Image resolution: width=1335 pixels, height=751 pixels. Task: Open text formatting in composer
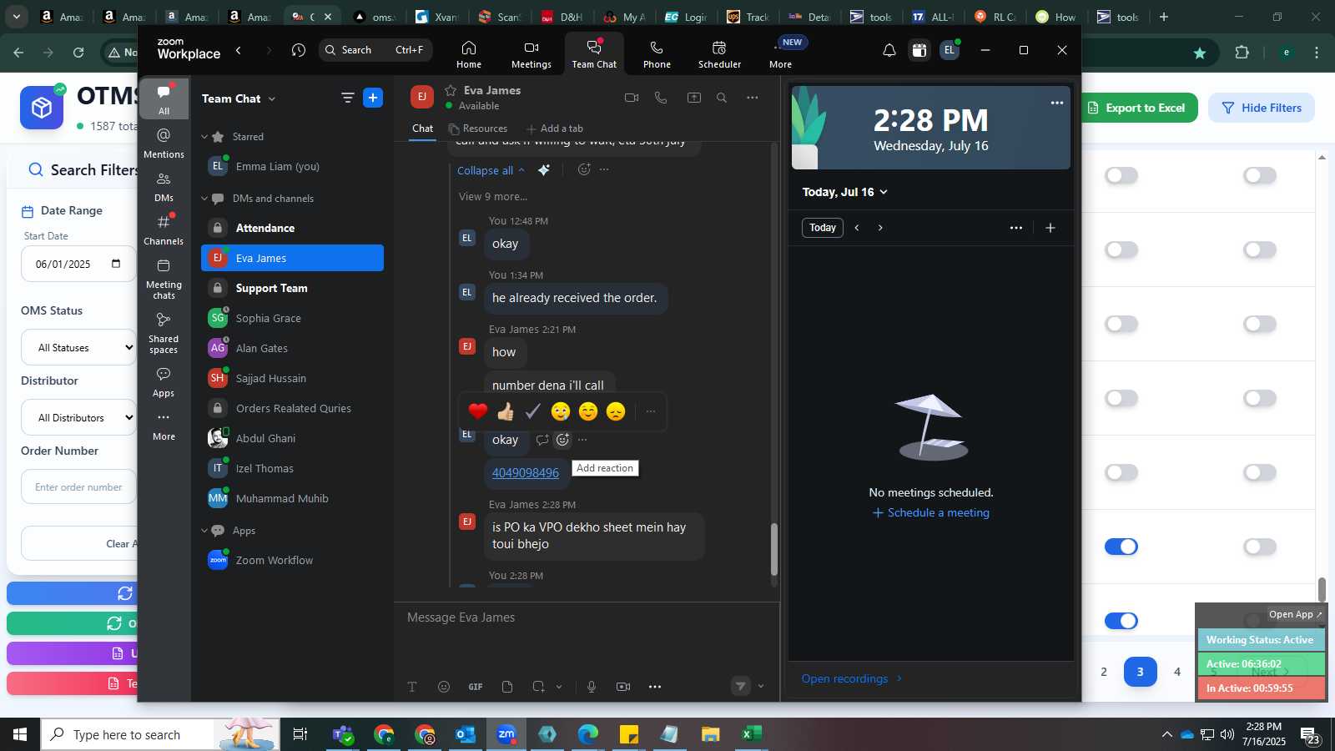(412, 687)
